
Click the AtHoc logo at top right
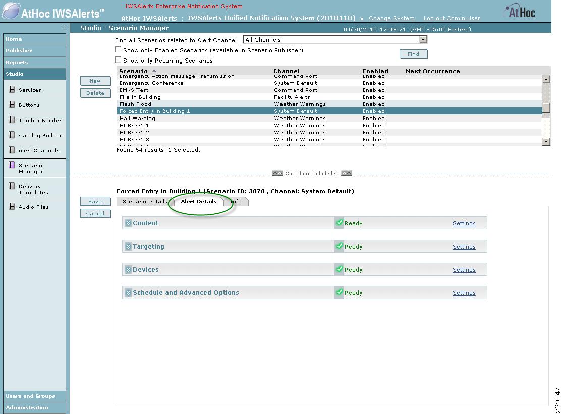coord(520,12)
